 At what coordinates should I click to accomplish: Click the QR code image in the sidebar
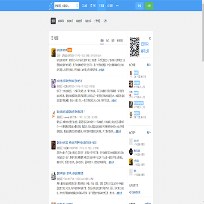[x=134, y=47]
